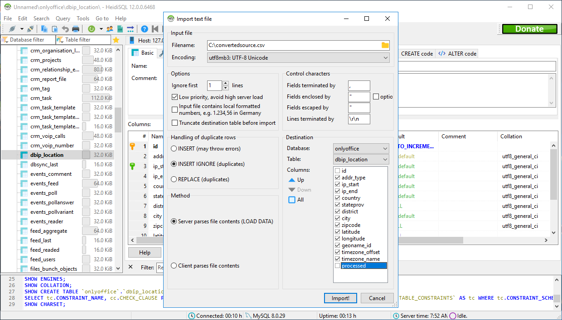This screenshot has height=320, width=562.
Task: Click the yellow star favorites icon
Action: [116, 40]
